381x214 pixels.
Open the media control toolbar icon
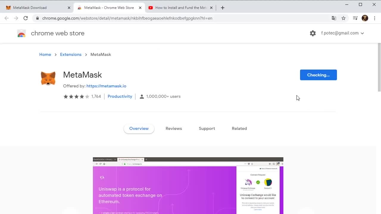pyautogui.click(x=355, y=18)
